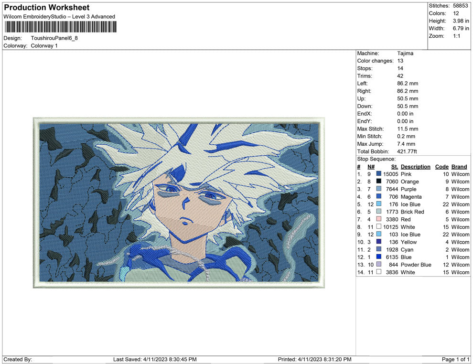This screenshot has width=473, height=364.
Task: Click the embroidery design preview image
Action: coord(179,203)
